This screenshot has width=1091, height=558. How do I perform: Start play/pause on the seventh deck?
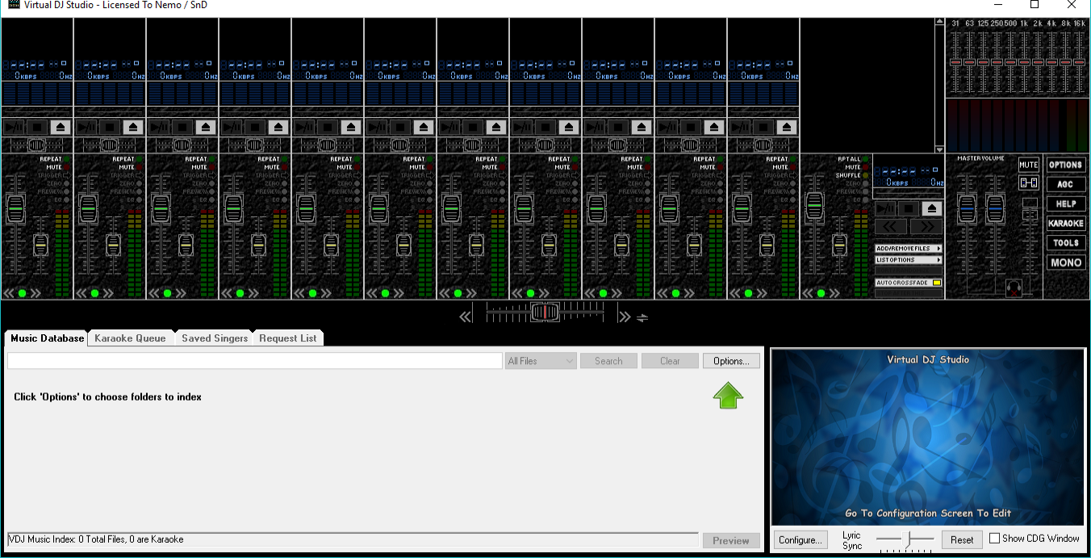[449, 127]
